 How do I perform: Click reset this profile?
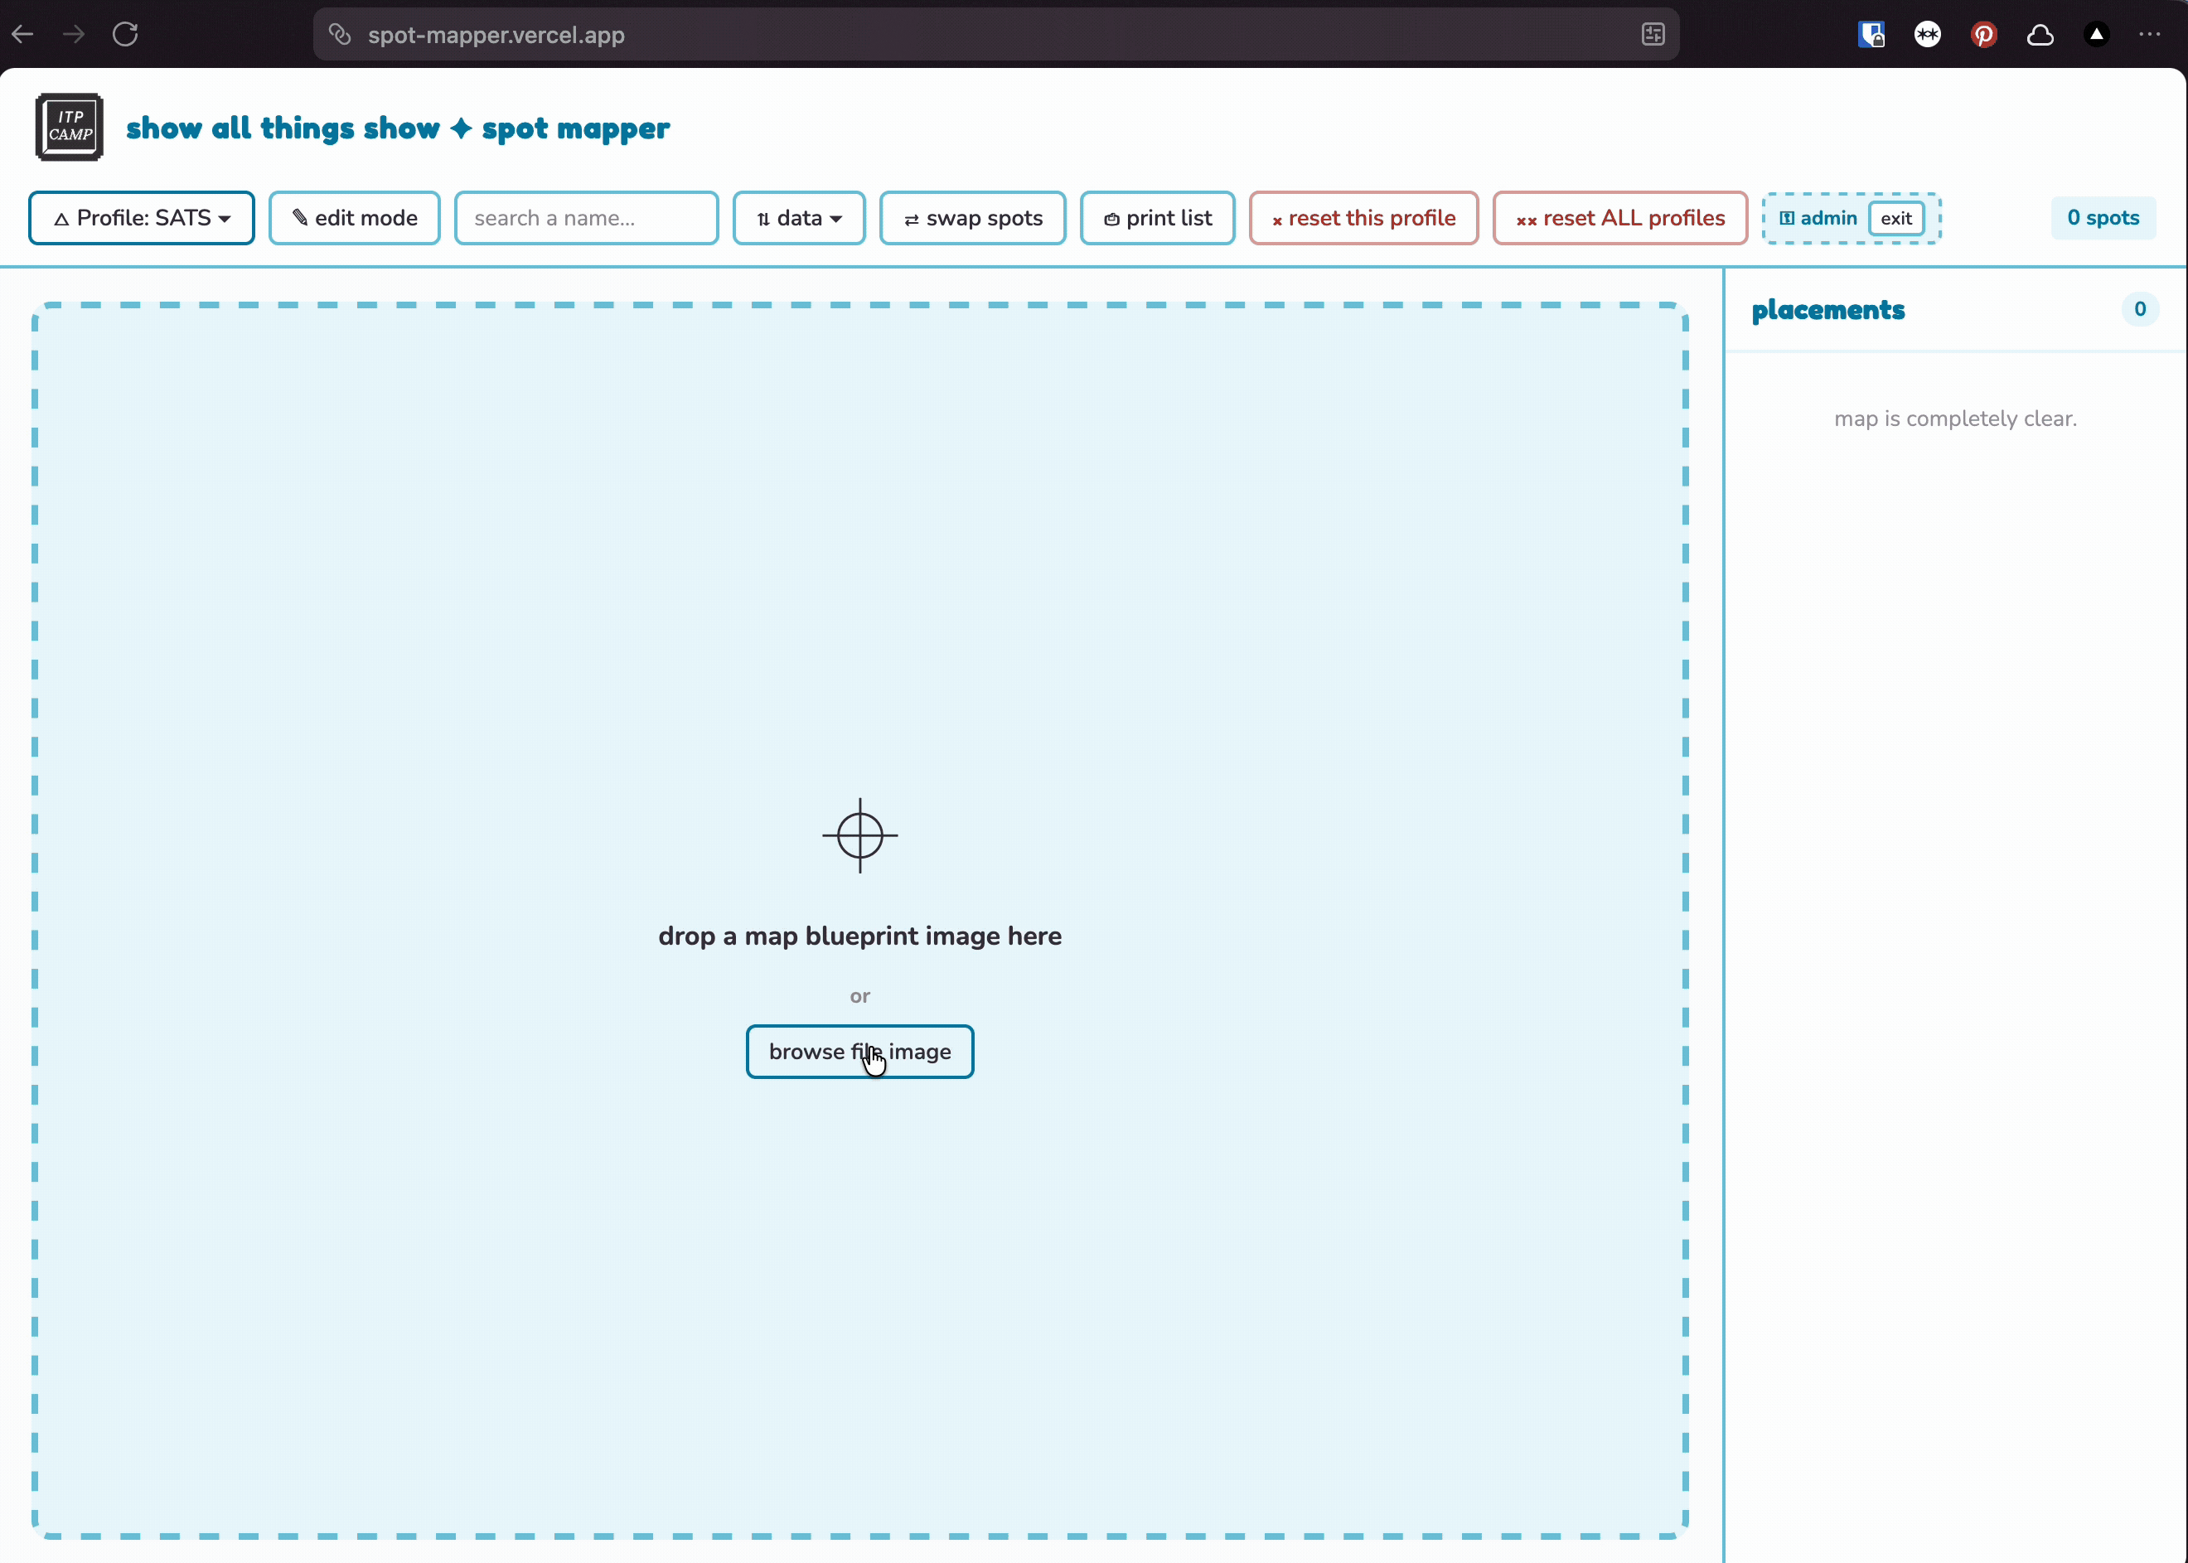click(x=1363, y=219)
